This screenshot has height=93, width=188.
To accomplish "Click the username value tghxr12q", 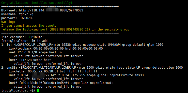I will tap(26, 14).
